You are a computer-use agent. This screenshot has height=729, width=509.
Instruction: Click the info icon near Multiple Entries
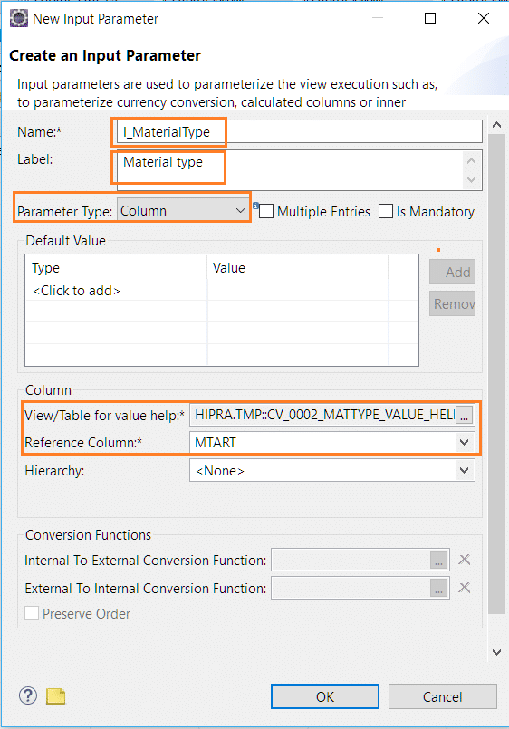(x=255, y=205)
